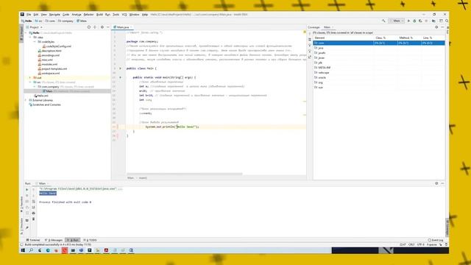Select the java row in coverage table
Image resolution: width=471 pixels, height=265 pixels.
click(379, 48)
